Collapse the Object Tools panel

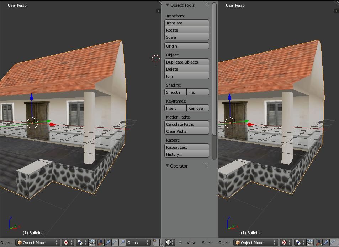[x=168, y=5]
